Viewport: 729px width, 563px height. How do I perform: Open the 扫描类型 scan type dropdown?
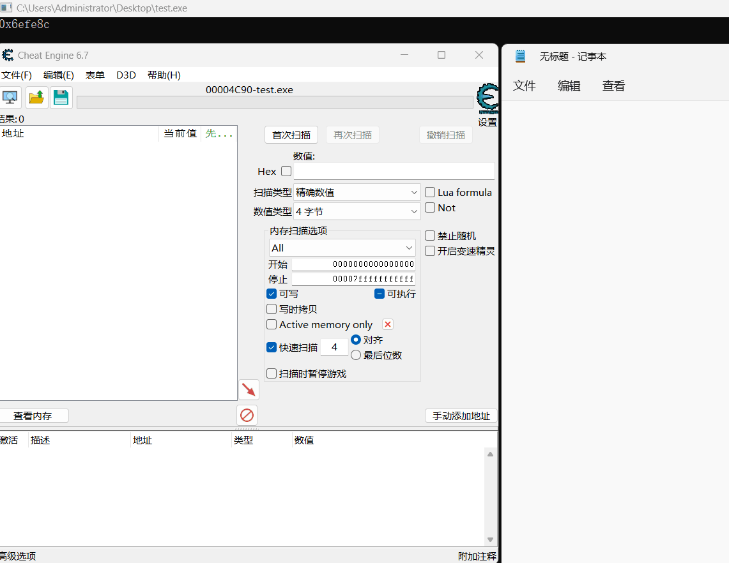pos(357,192)
